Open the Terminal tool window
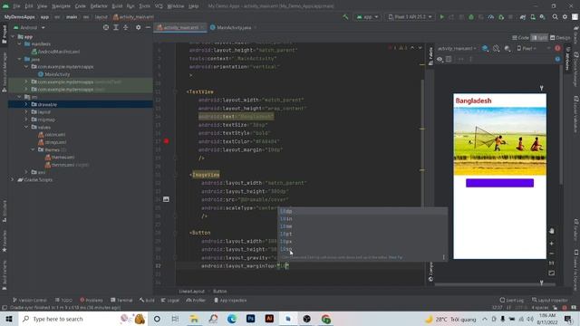Image resolution: width=580 pixels, height=326 pixels. [121, 300]
